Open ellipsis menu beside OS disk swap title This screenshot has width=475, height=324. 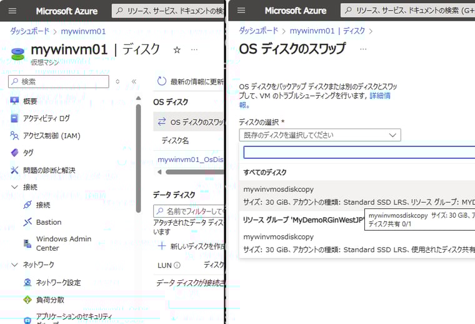363,49
